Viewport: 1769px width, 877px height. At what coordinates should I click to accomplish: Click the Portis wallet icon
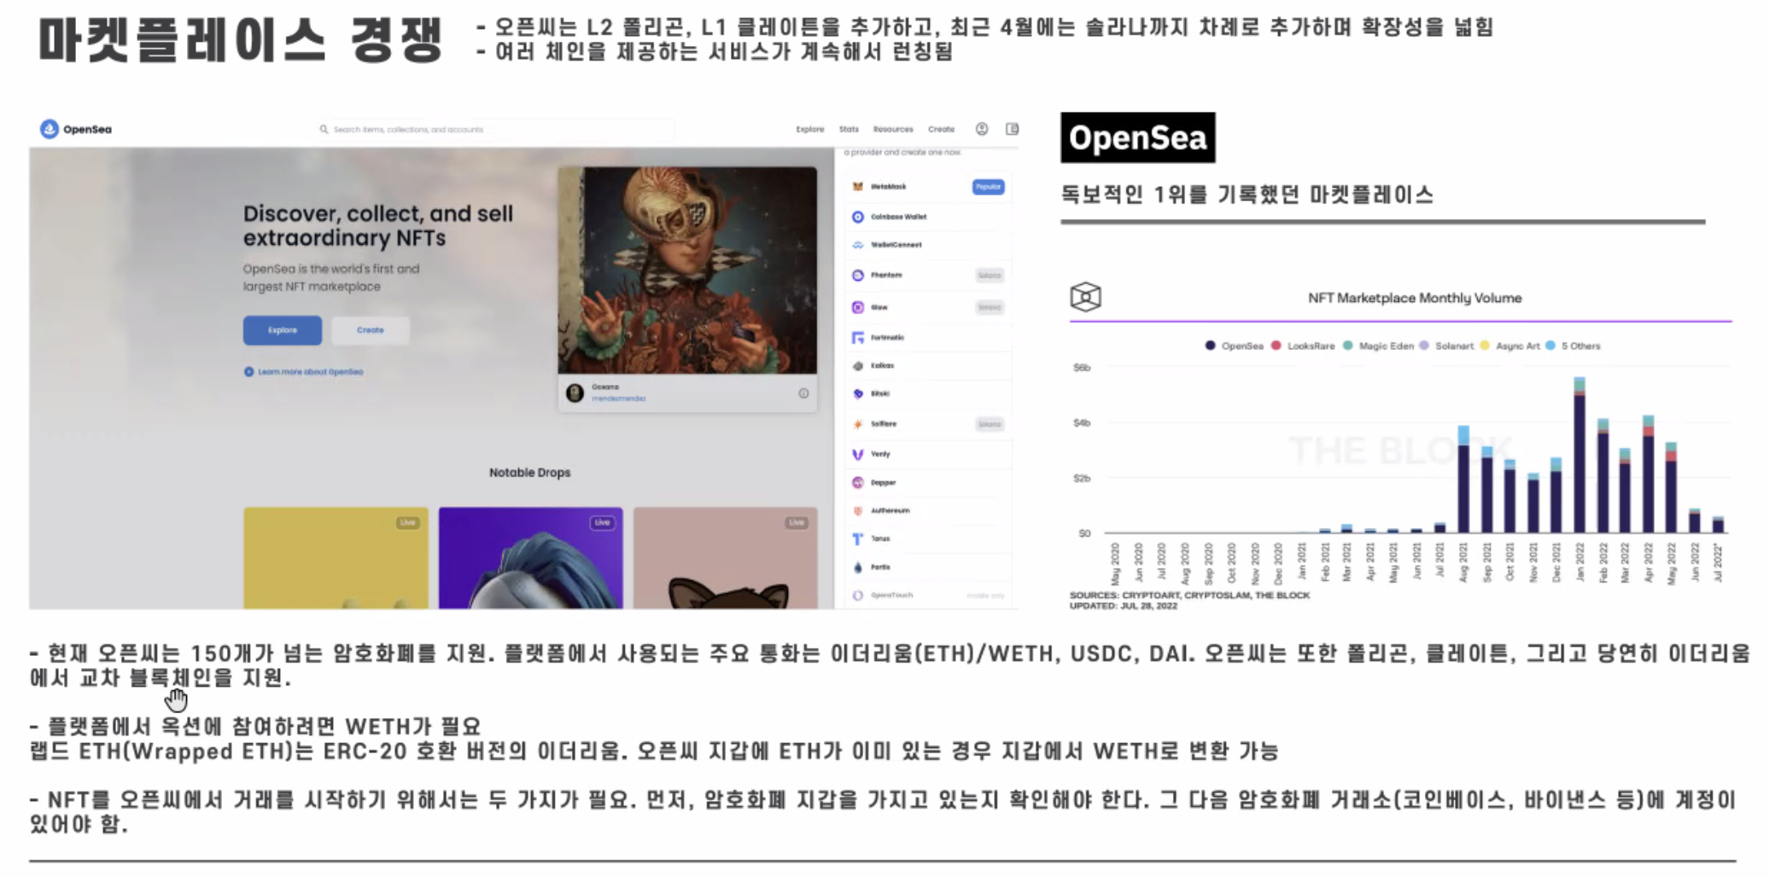pyautogui.click(x=858, y=566)
